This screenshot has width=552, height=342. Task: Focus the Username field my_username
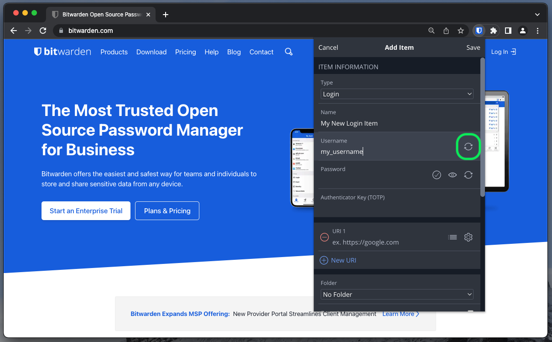[x=388, y=152]
